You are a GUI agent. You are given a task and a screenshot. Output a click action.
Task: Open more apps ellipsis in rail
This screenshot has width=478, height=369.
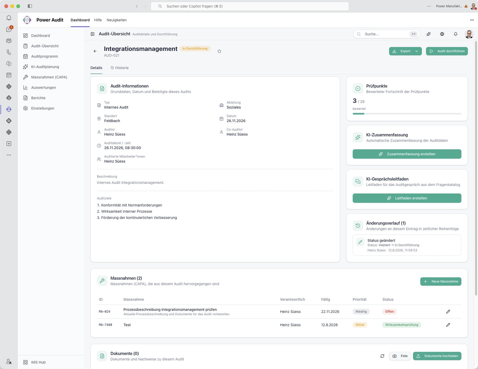(x=9, y=155)
